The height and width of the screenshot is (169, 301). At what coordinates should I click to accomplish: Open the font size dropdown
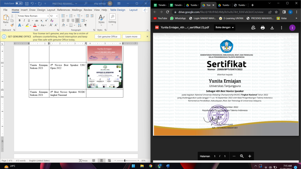57,16
